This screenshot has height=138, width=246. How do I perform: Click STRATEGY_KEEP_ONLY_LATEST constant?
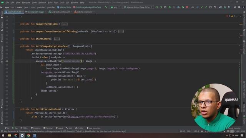(x=79, y=54)
